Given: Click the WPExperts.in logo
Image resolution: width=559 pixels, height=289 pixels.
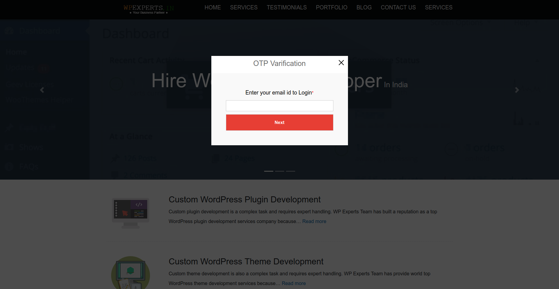Looking at the screenshot, I should coord(149,9).
